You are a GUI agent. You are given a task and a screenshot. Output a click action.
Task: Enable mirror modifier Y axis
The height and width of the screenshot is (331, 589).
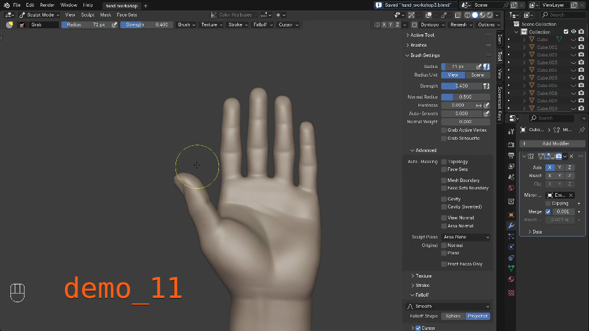pyautogui.click(x=560, y=167)
